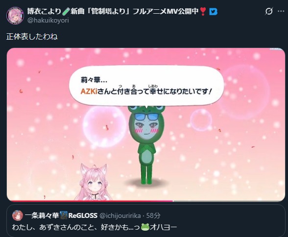The image size is (288, 237).
Task: Open the 一条莉々華 display name in quote
Action: (42, 215)
